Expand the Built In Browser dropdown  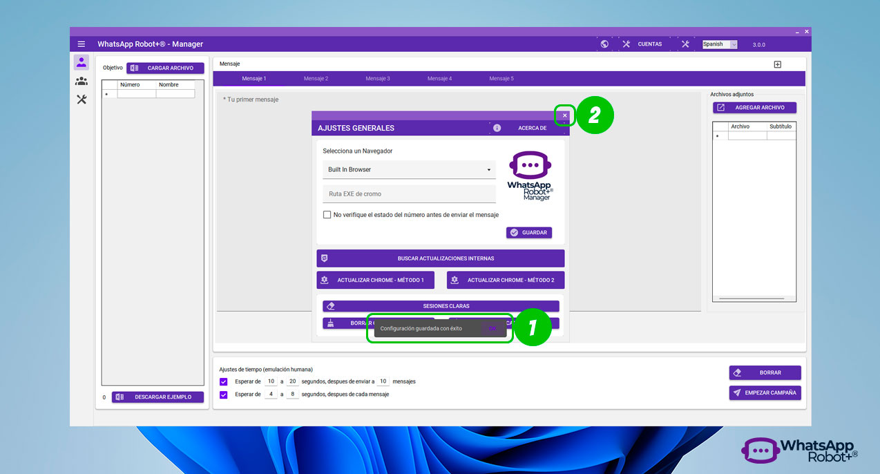[409, 170]
